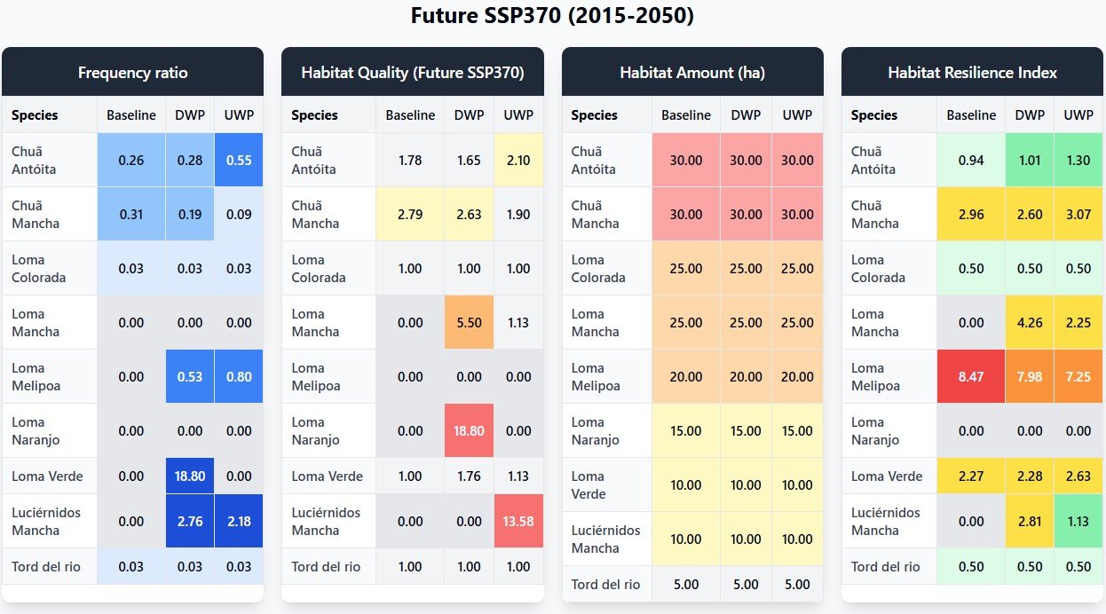The height and width of the screenshot is (614, 1106).
Task: Click the "Habitat Quality (Future SSP370)" panel header
Action: 413,73
